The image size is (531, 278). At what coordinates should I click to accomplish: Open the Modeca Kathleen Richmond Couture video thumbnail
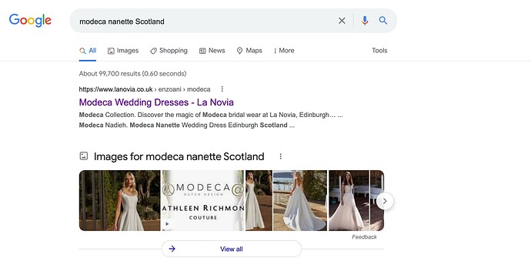[x=203, y=201]
